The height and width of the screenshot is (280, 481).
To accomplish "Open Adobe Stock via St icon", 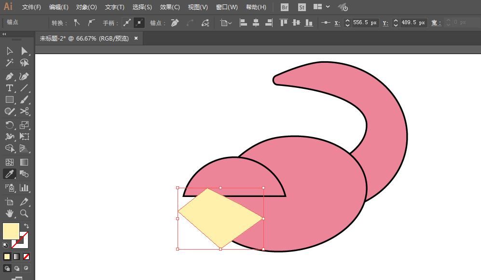I will 302,7.
